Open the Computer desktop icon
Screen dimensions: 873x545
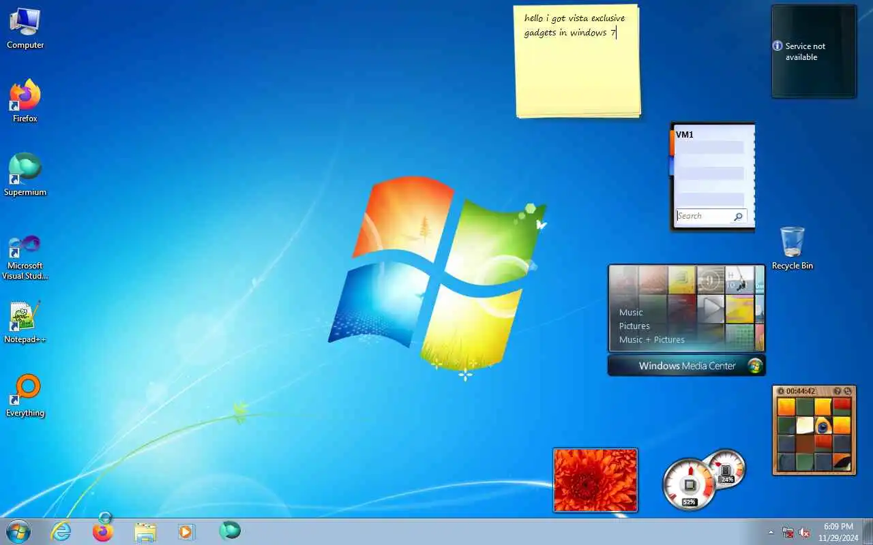pos(25,29)
